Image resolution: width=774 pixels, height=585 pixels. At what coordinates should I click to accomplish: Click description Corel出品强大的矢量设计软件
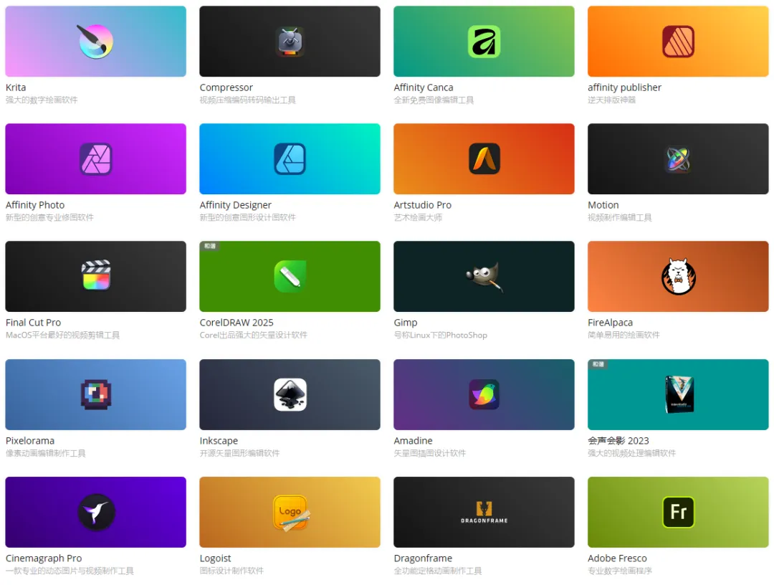[x=253, y=335]
